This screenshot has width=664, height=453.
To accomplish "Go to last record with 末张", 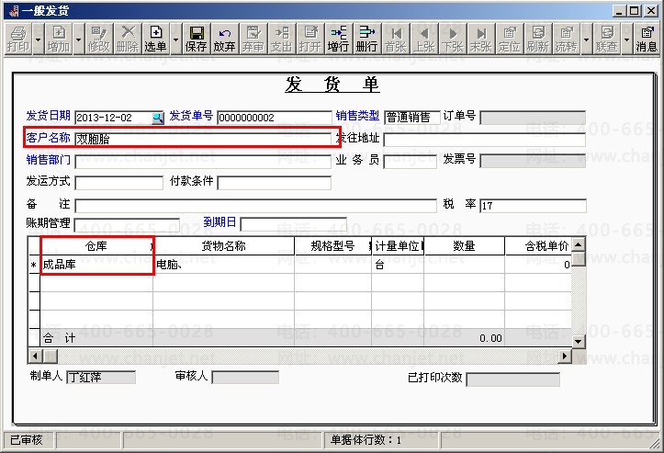I will (480, 39).
